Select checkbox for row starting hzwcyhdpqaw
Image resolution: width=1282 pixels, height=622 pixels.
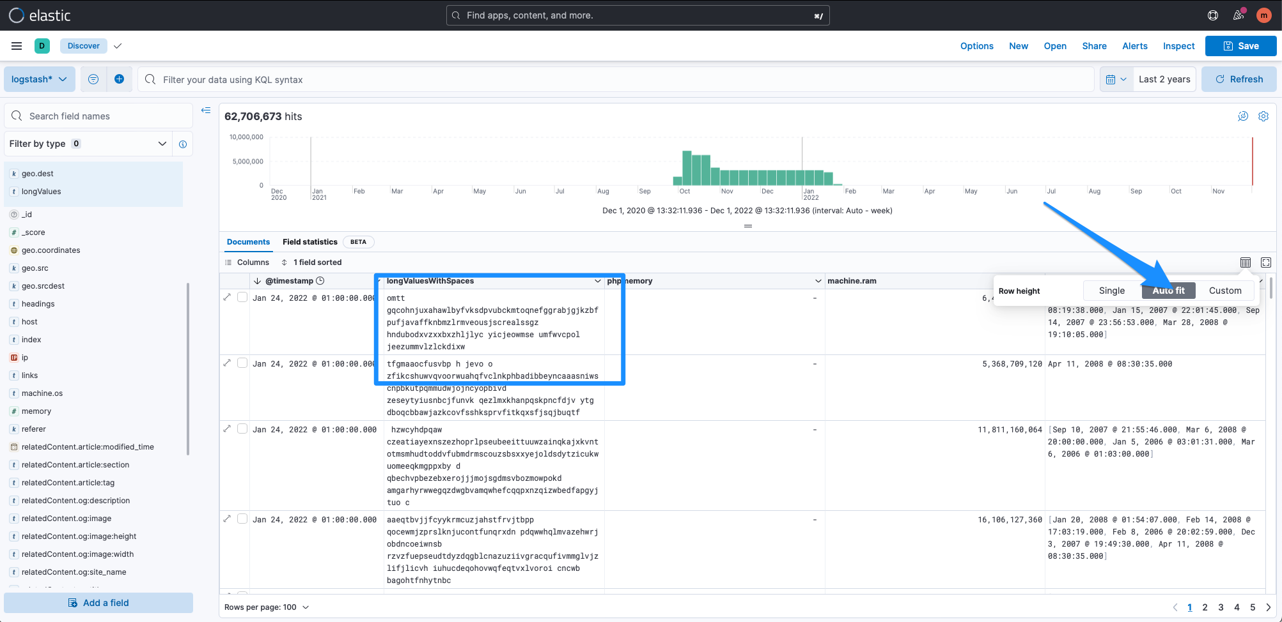(242, 429)
